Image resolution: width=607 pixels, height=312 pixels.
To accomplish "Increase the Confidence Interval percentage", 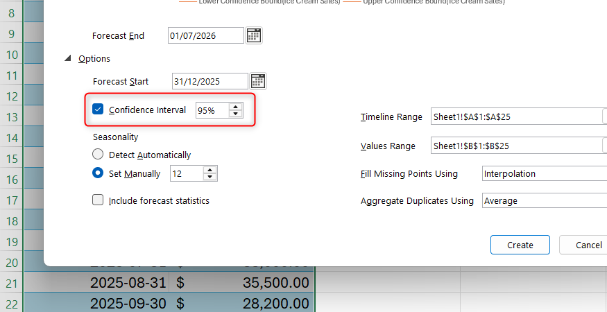I will point(235,107).
